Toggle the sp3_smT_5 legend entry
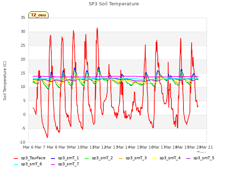228x171 pixels. click(x=200, y=158)
